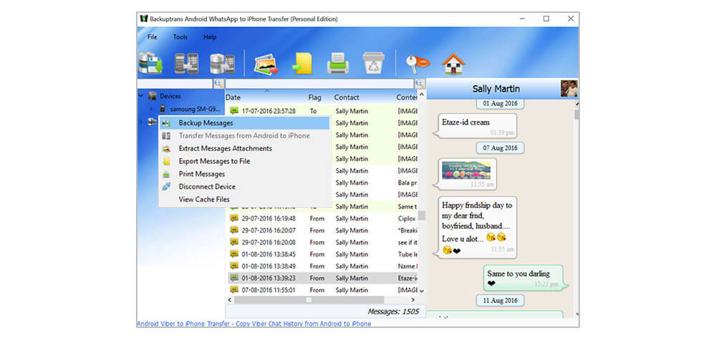Click the message list scroll-up arrow
This screenshot has width=716, height=358.
[x=422, y=95]
